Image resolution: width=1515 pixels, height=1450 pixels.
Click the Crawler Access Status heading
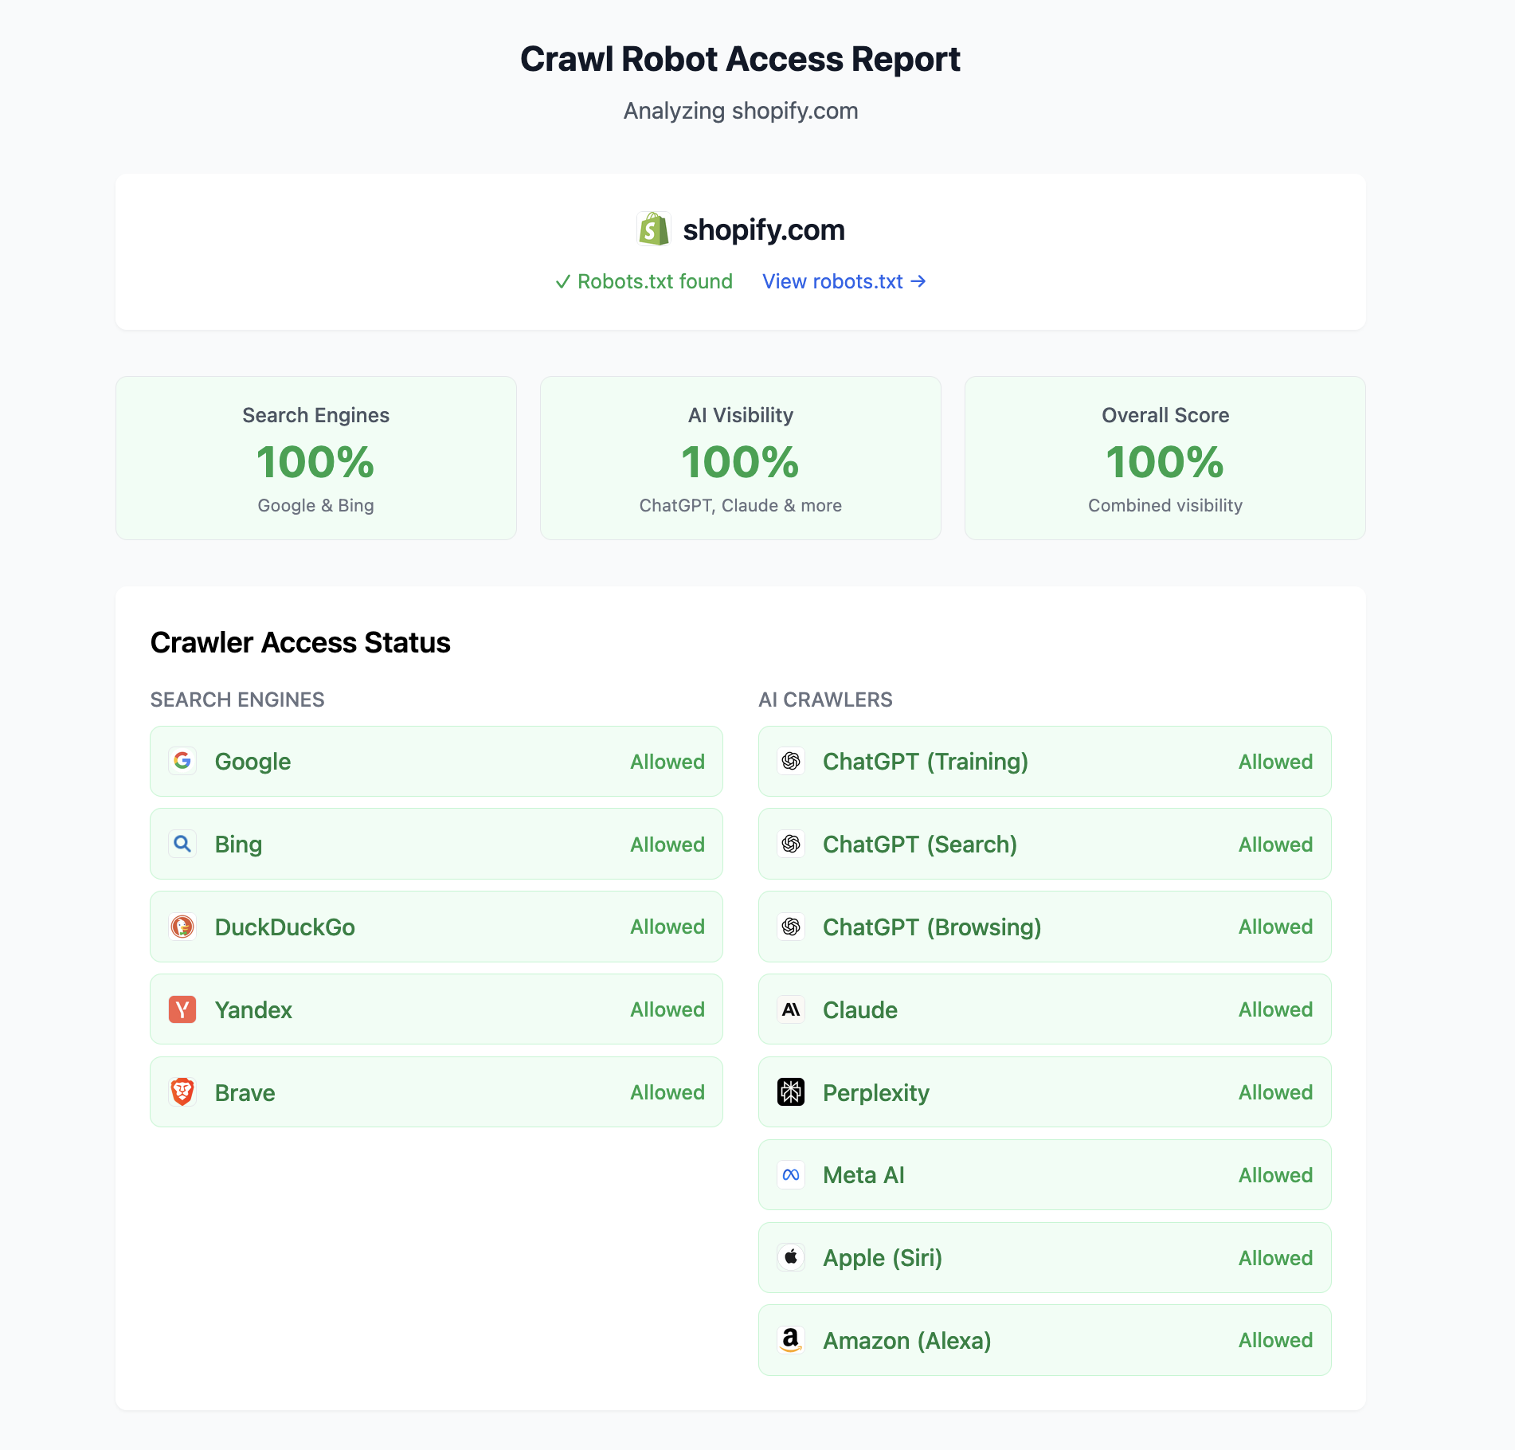click(x=300, y=643)
